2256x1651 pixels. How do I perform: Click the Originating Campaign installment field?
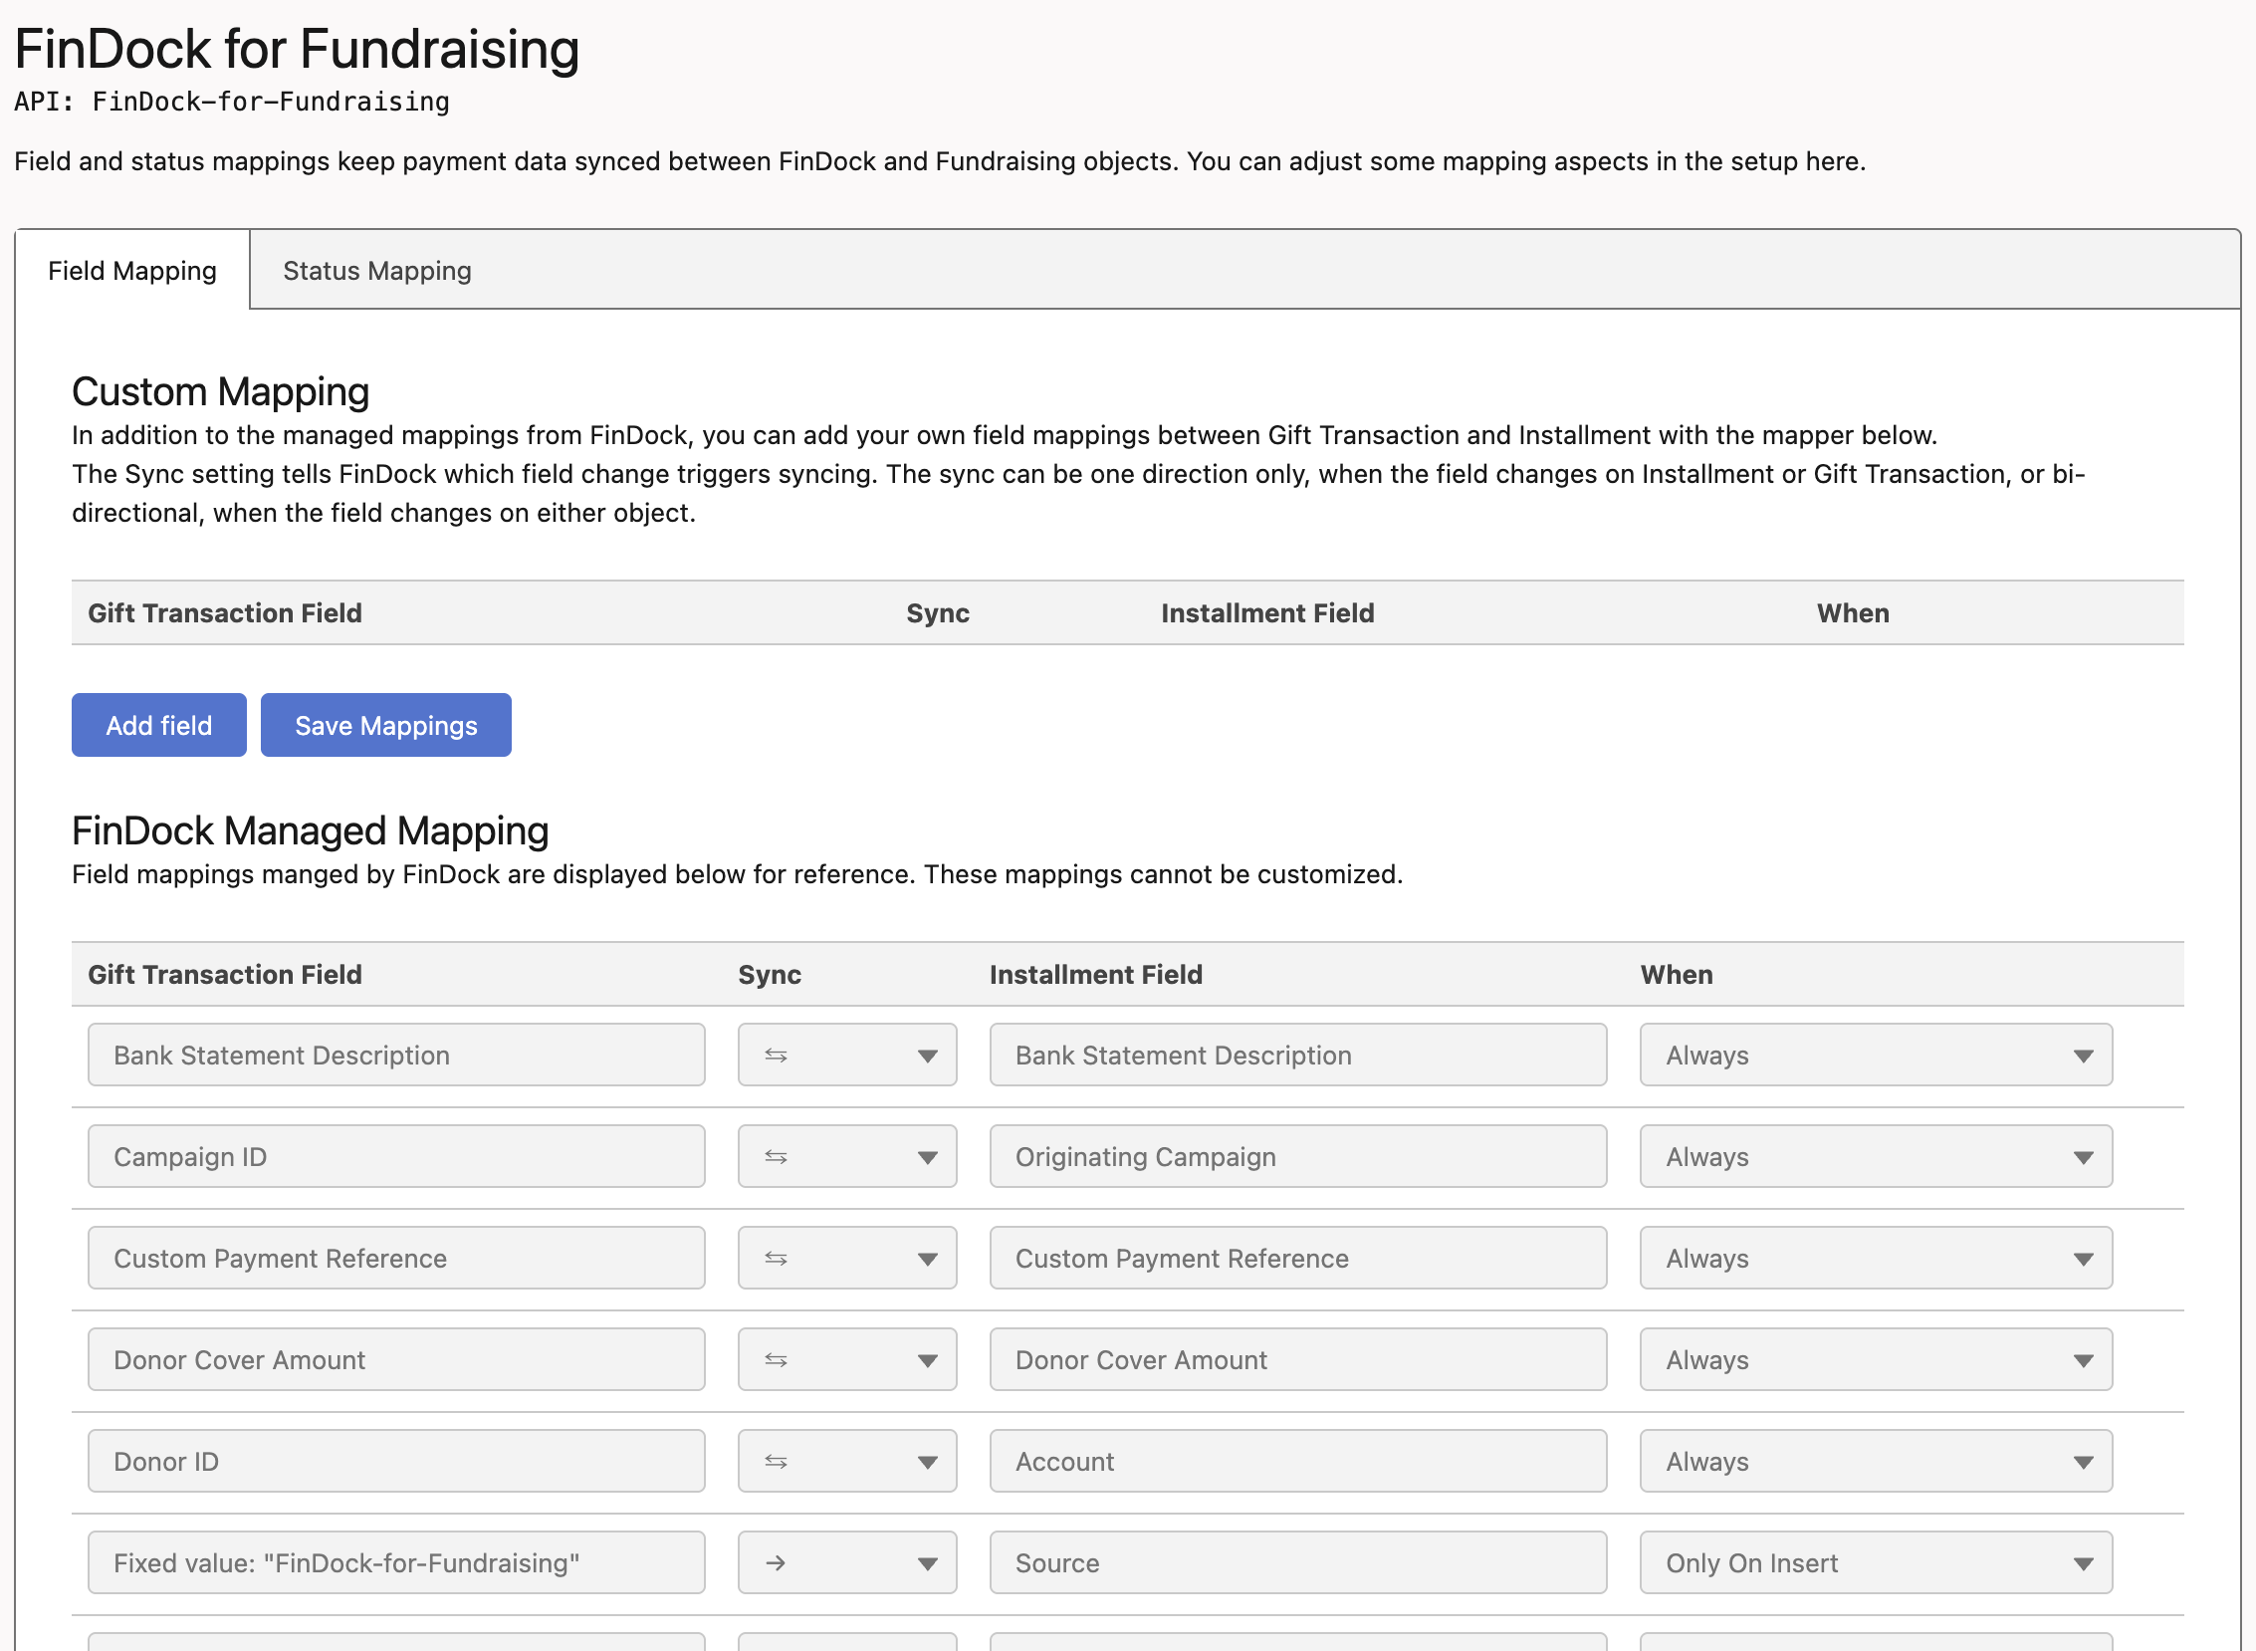coord(1297,1156)
